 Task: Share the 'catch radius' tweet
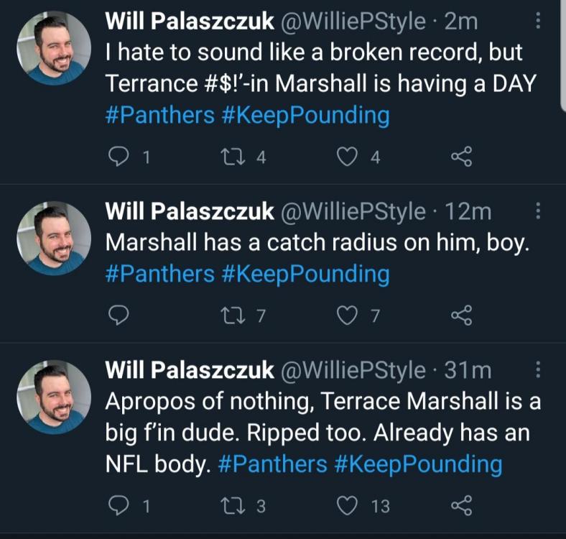click(461, 313)
